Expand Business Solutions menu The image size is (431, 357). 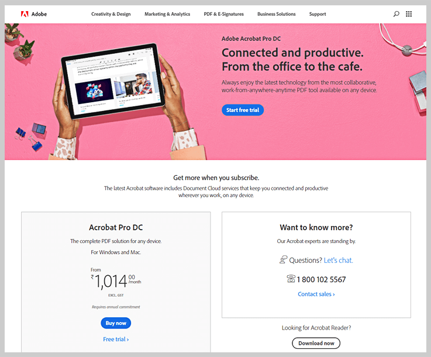(x=276, y=14)
